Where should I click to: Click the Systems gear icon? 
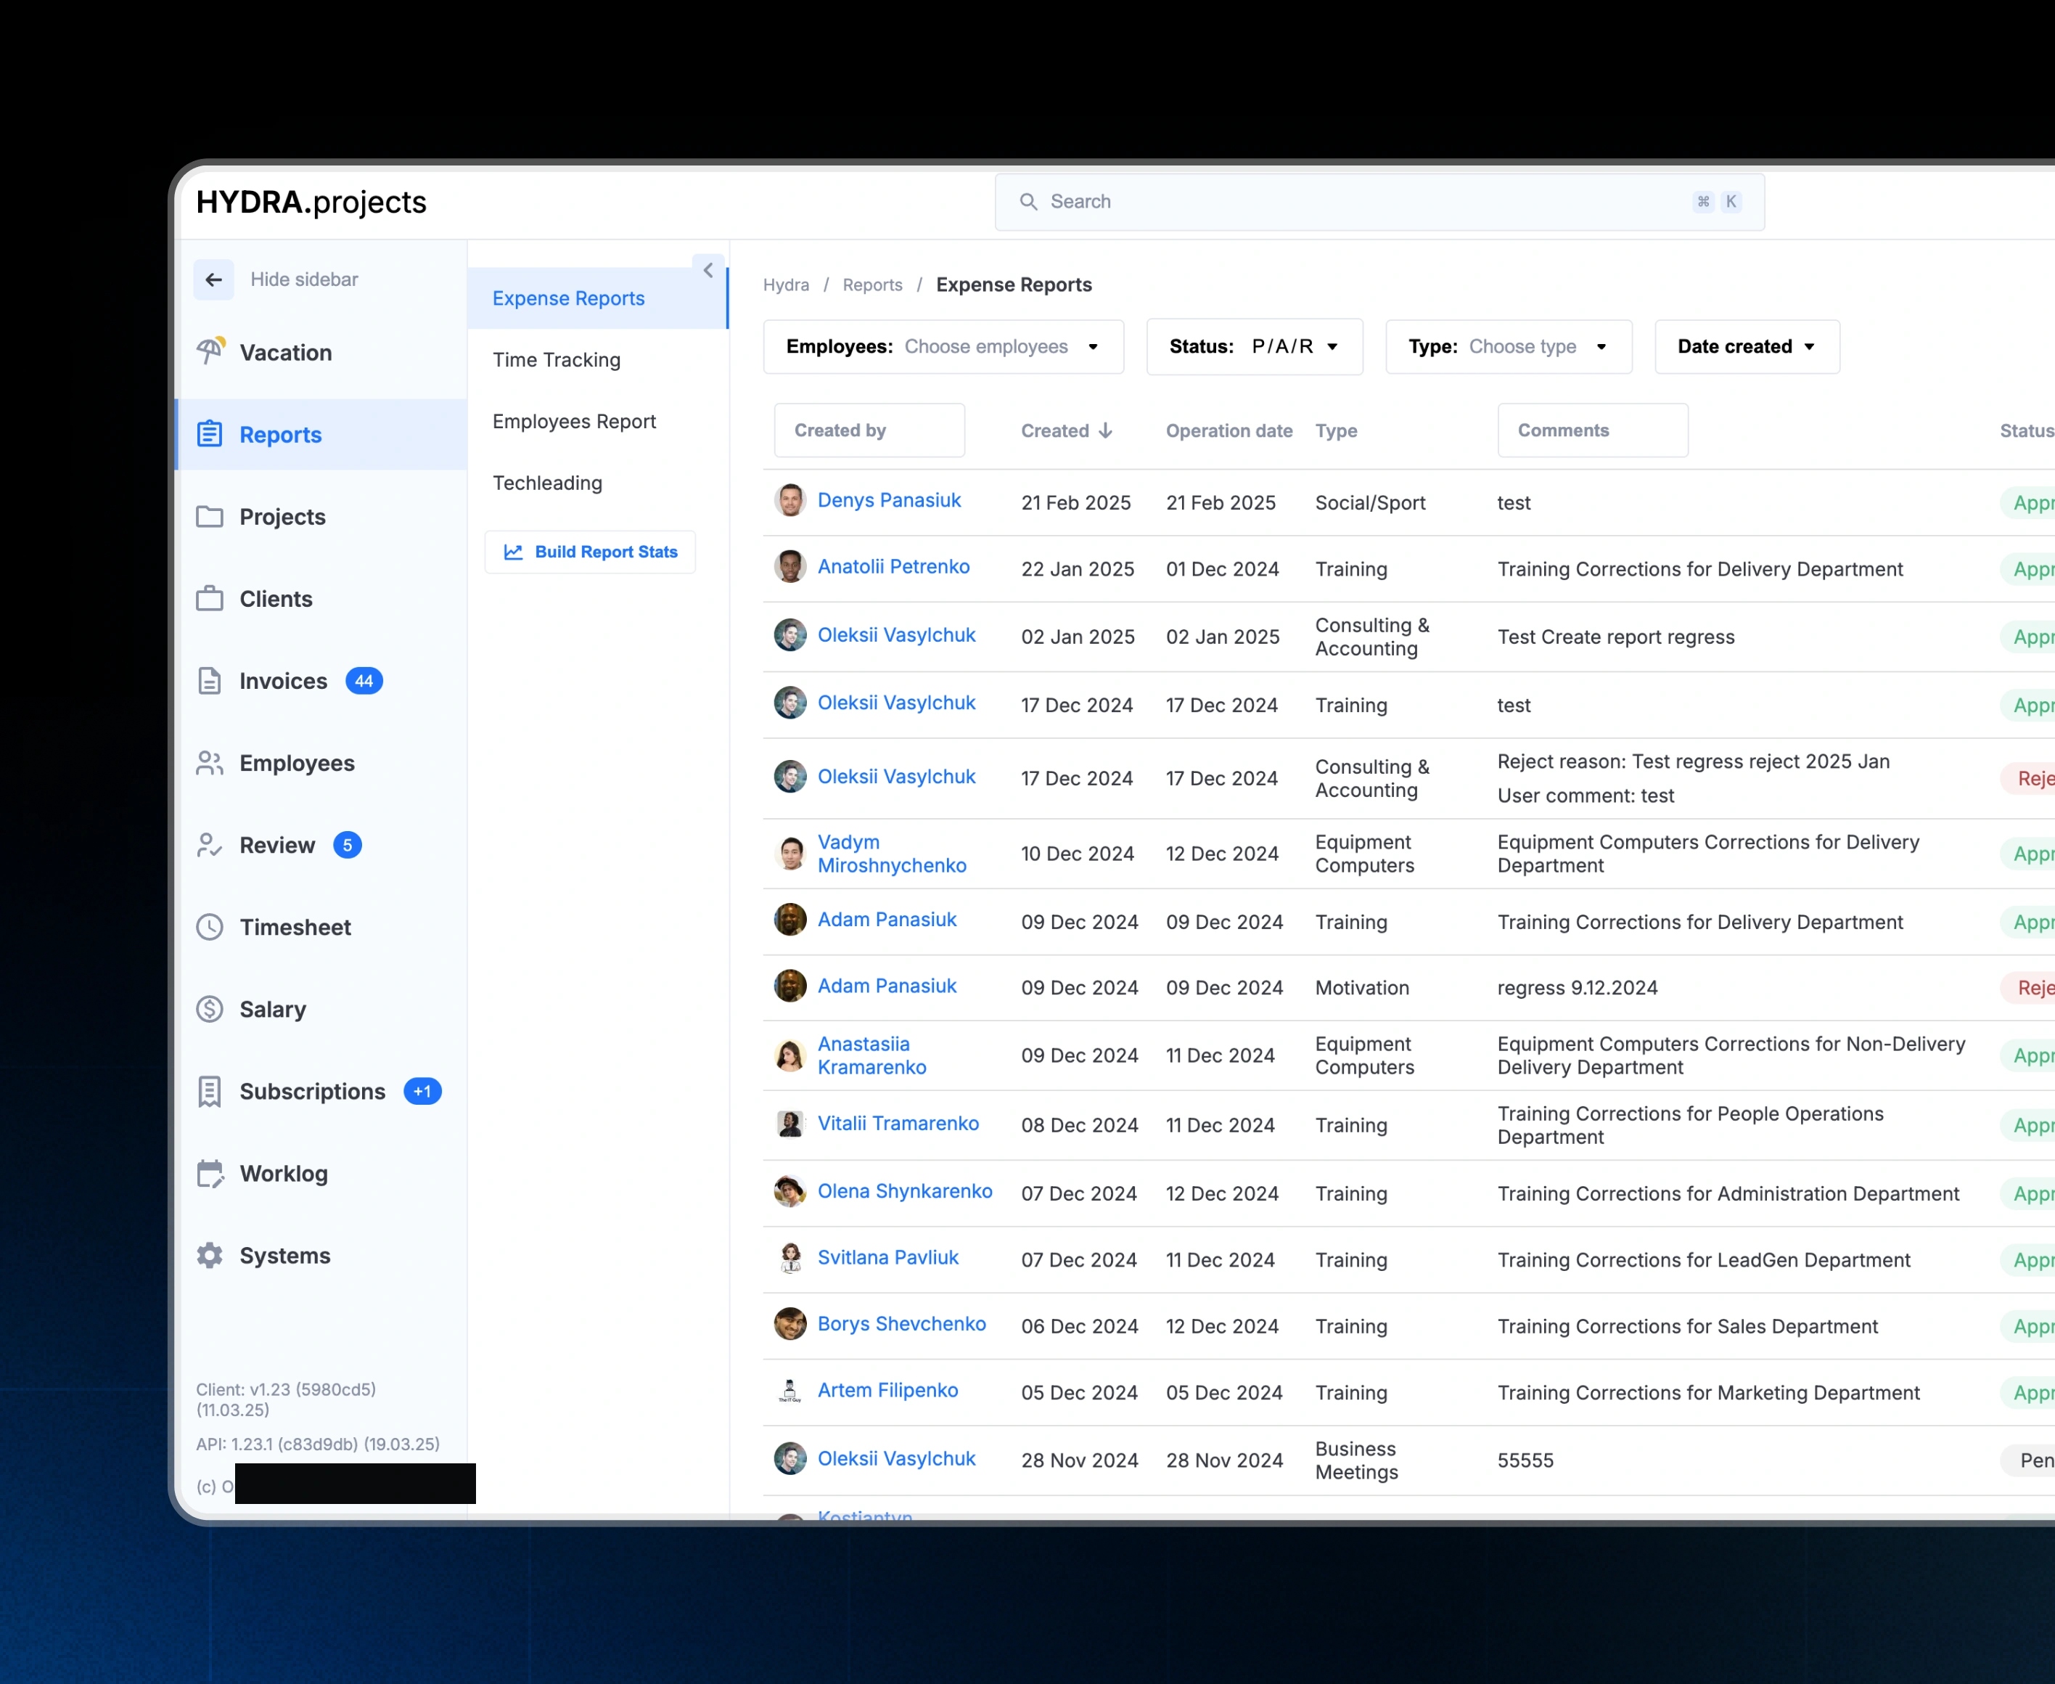click(x=210, y=1255)
